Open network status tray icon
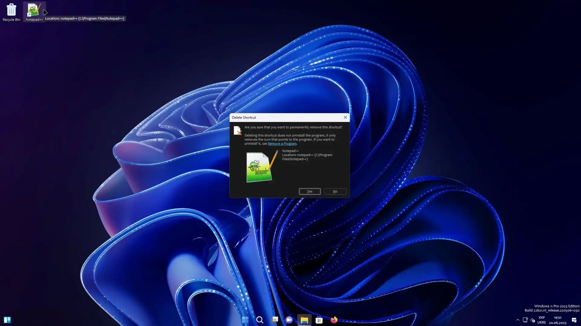The image size is (581, 326). [525, 320]
